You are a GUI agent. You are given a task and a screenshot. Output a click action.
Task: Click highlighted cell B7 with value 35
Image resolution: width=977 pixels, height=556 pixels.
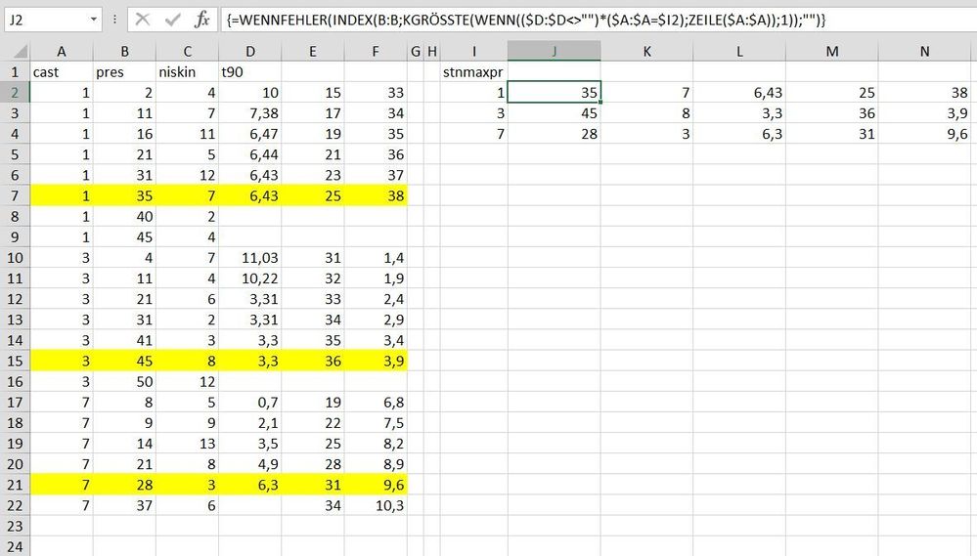(x=124, y=196)
